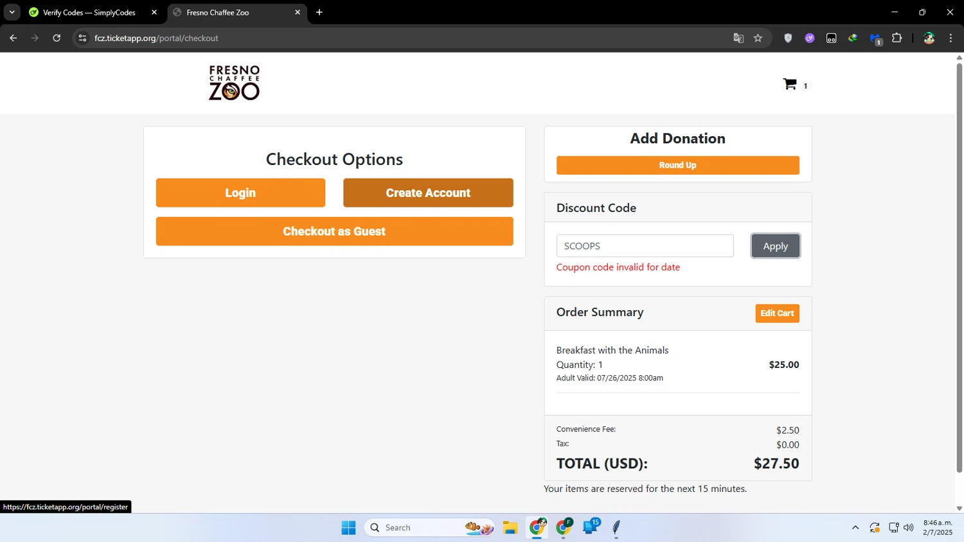Open the tab search dropdown arrow

coord(12,12)
